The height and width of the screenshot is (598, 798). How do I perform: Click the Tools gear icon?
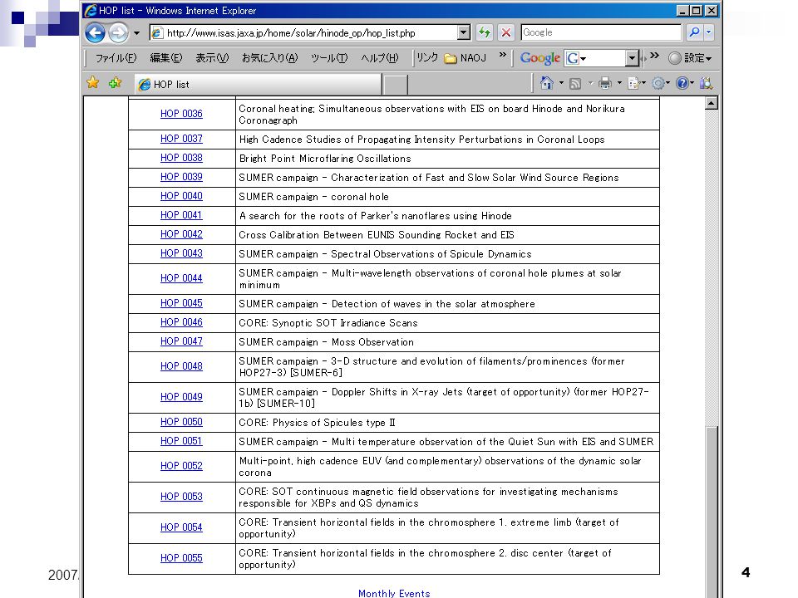658,83
